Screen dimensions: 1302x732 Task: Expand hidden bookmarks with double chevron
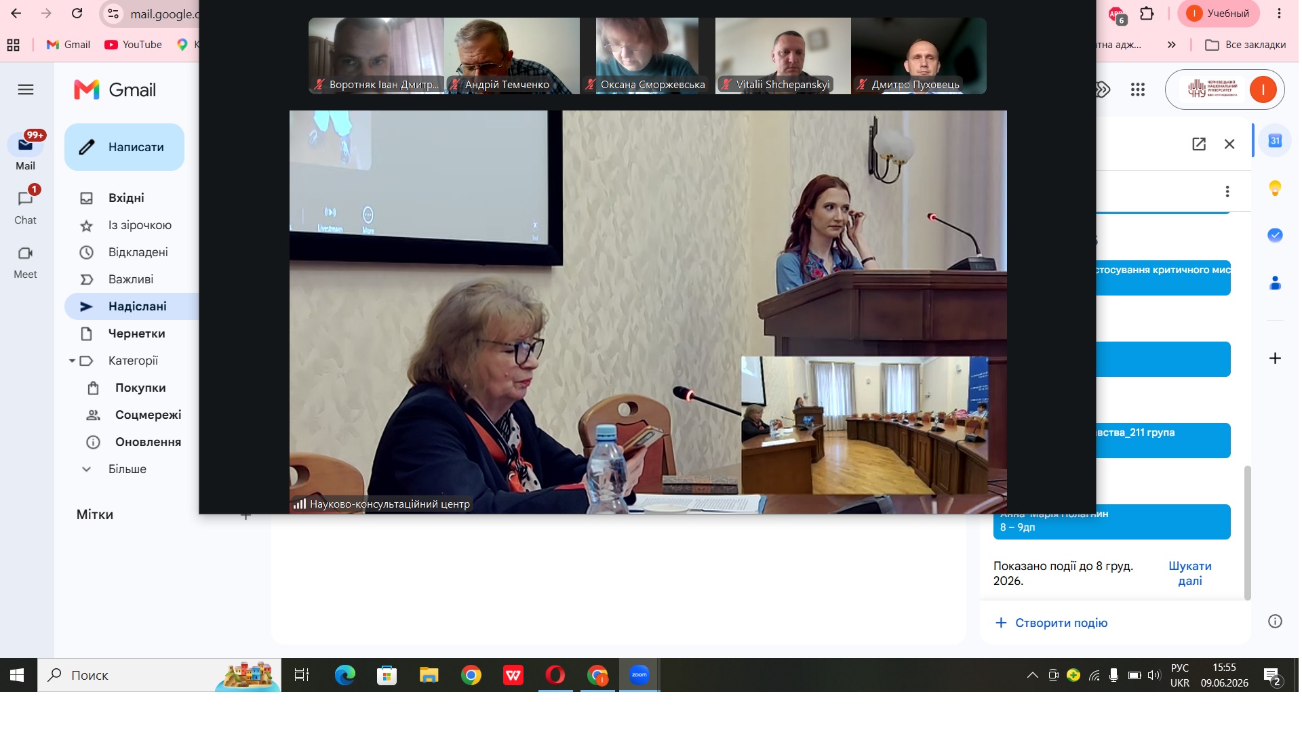(1171, 45)
